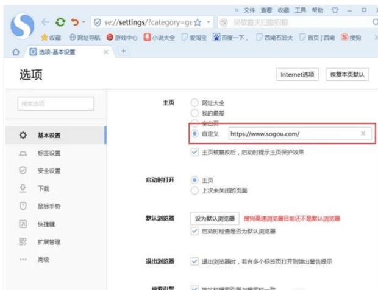378x290 pixels.
Task: Toggle 退出浏览器时 warning prompt checkbox
Action: (x=195, y=261)
